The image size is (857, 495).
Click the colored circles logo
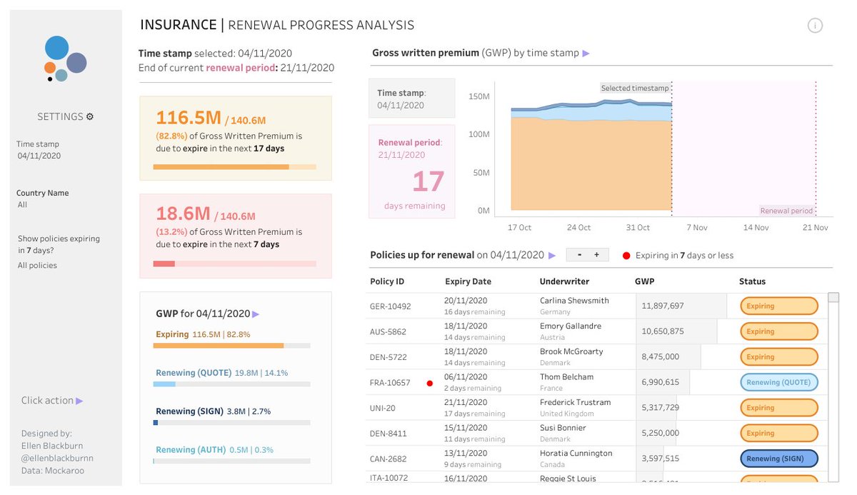pyautogui.click(x=65, y=59)
